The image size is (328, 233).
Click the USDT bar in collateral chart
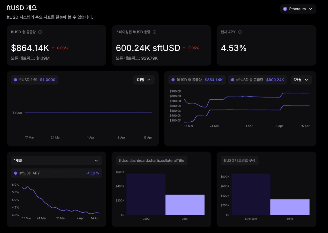tap(185, 205)
